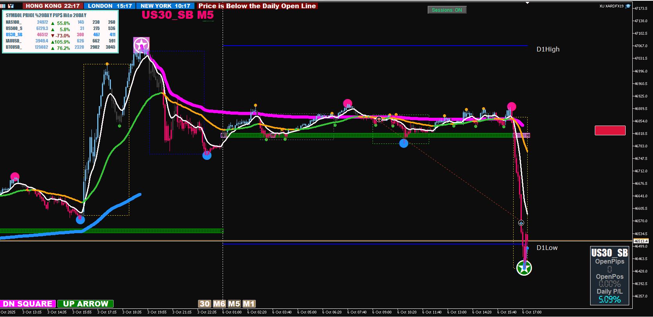This screenshot has height=317, width=653.
Task: Select the US500_S symbol row
Action: click(x=61, y=28)
